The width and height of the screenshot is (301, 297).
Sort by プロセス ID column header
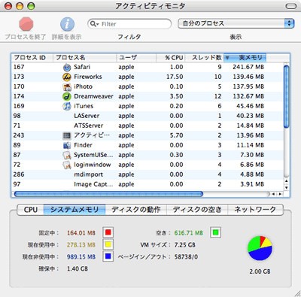pos(32,58)
